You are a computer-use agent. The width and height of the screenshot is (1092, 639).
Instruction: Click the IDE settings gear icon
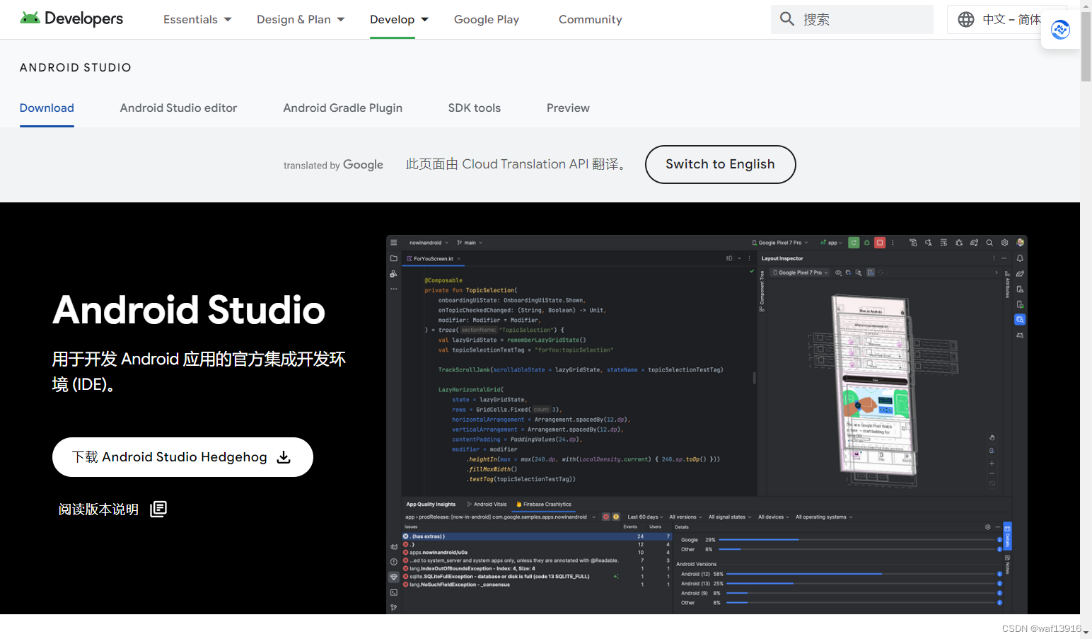click(1004, 243)
